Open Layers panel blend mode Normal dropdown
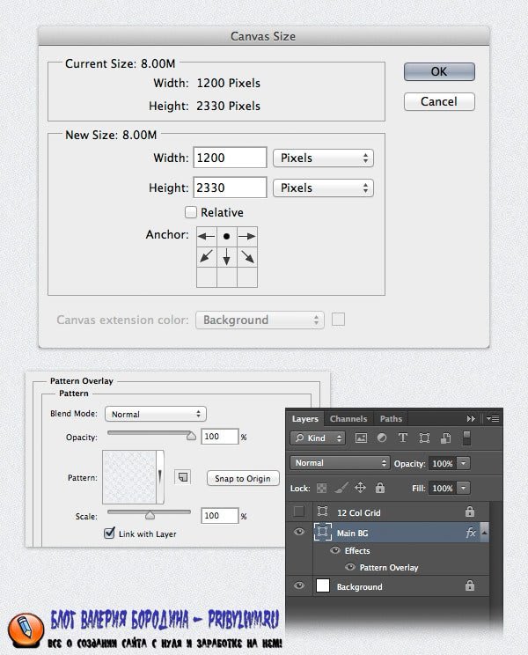 tap(340, 463)
